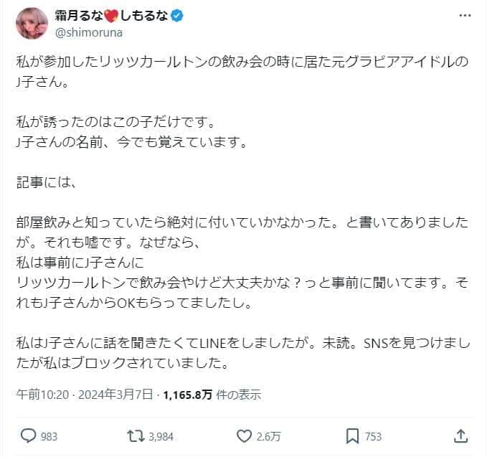Click the 753 bookmark count
487x457 pixels.
pos(372,436)
